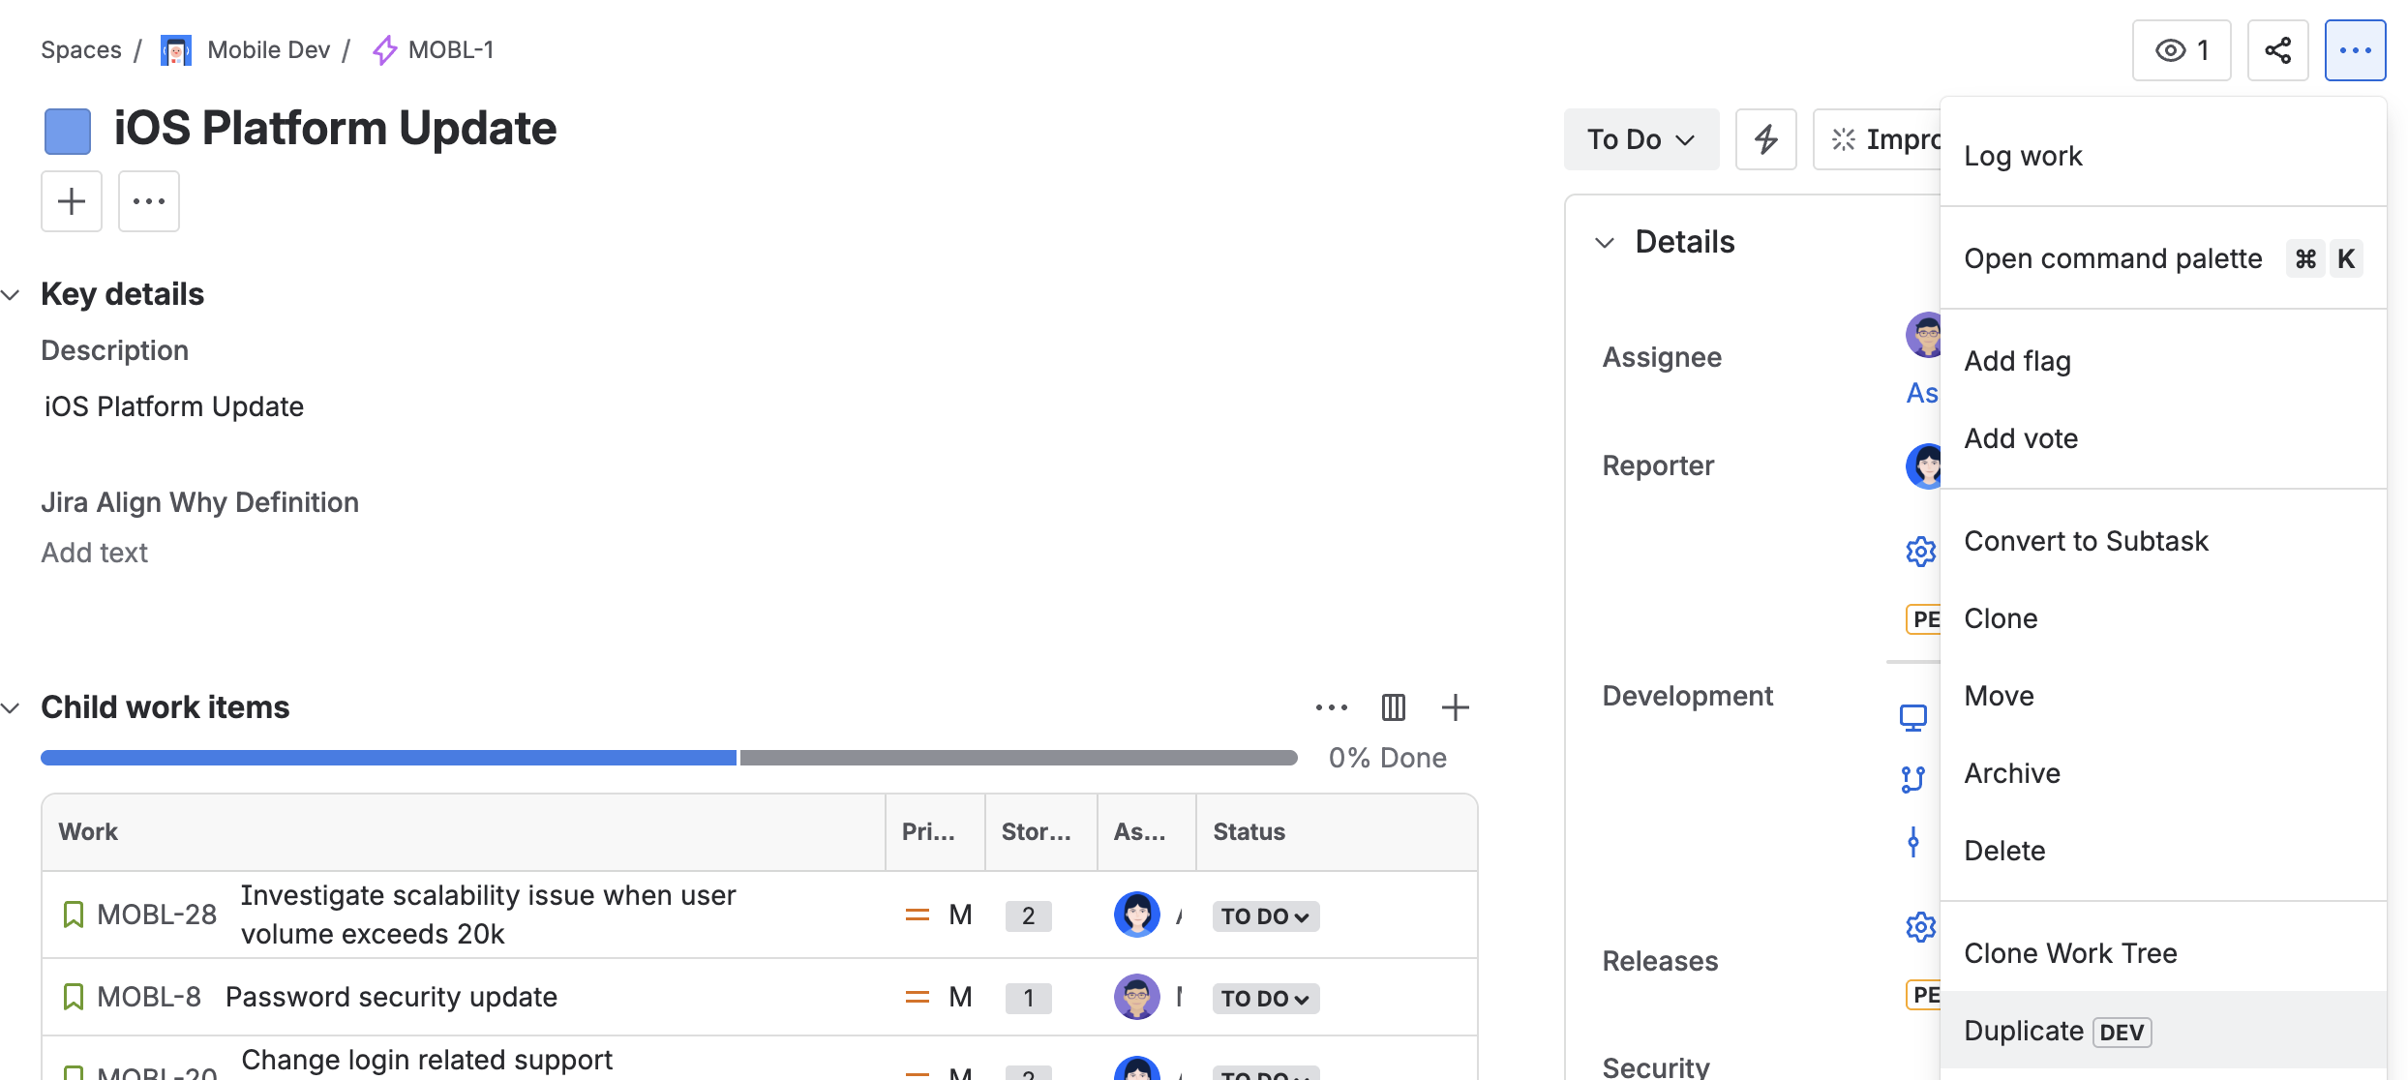Select Add flag from the menu
The height and width of the screenshot is (1080, 2408).
(2017, 361)
